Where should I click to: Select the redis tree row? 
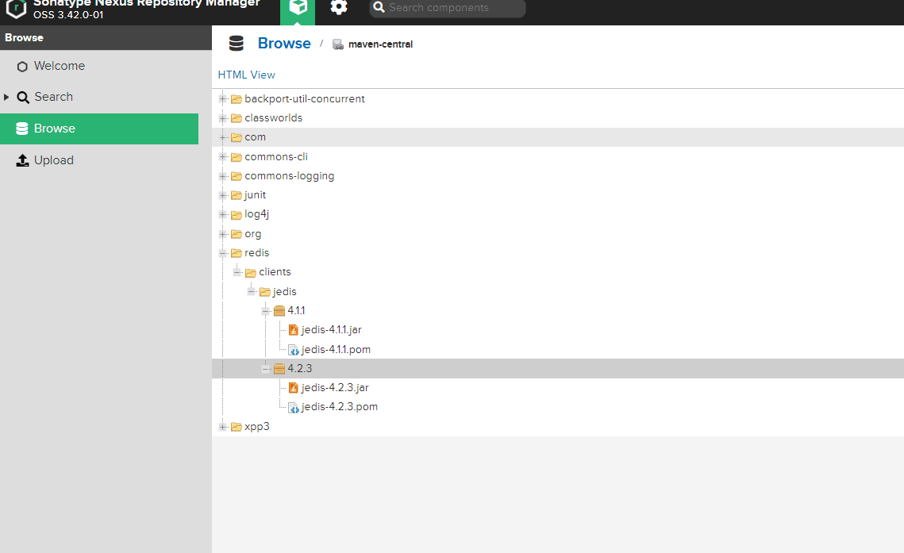click(558, 253)
